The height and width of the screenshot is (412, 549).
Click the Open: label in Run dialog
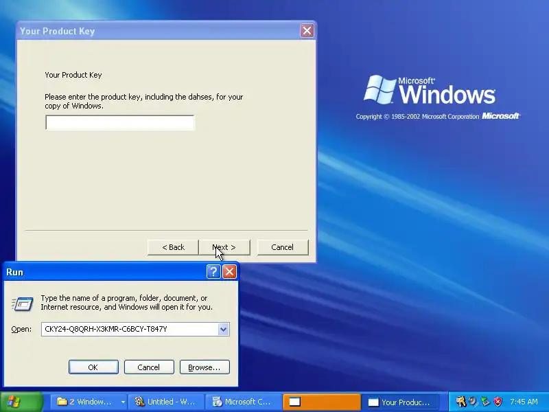coord(21,330)
